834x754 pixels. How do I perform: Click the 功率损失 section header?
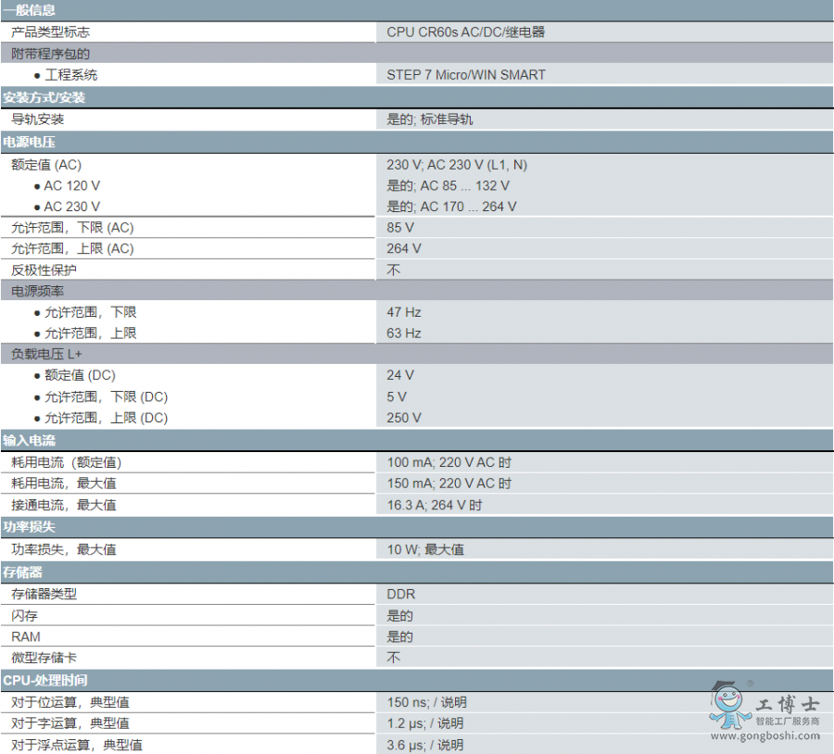(x=29, y=527)
